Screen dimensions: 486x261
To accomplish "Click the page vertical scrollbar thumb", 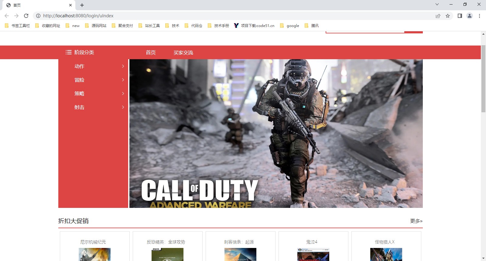I will (483, 79).
